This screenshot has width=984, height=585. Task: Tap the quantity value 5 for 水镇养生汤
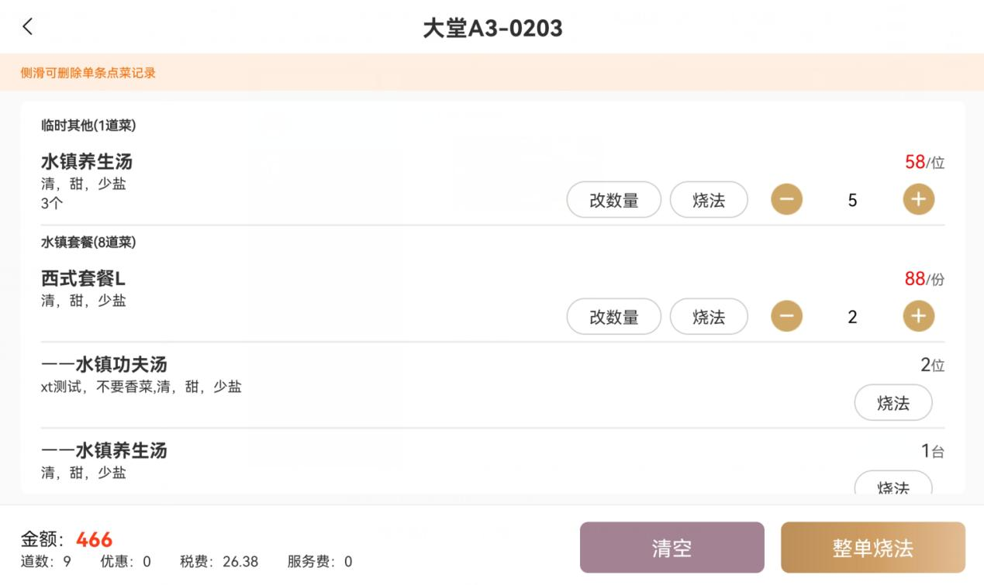pyautogui.click(x=852, y=200)
